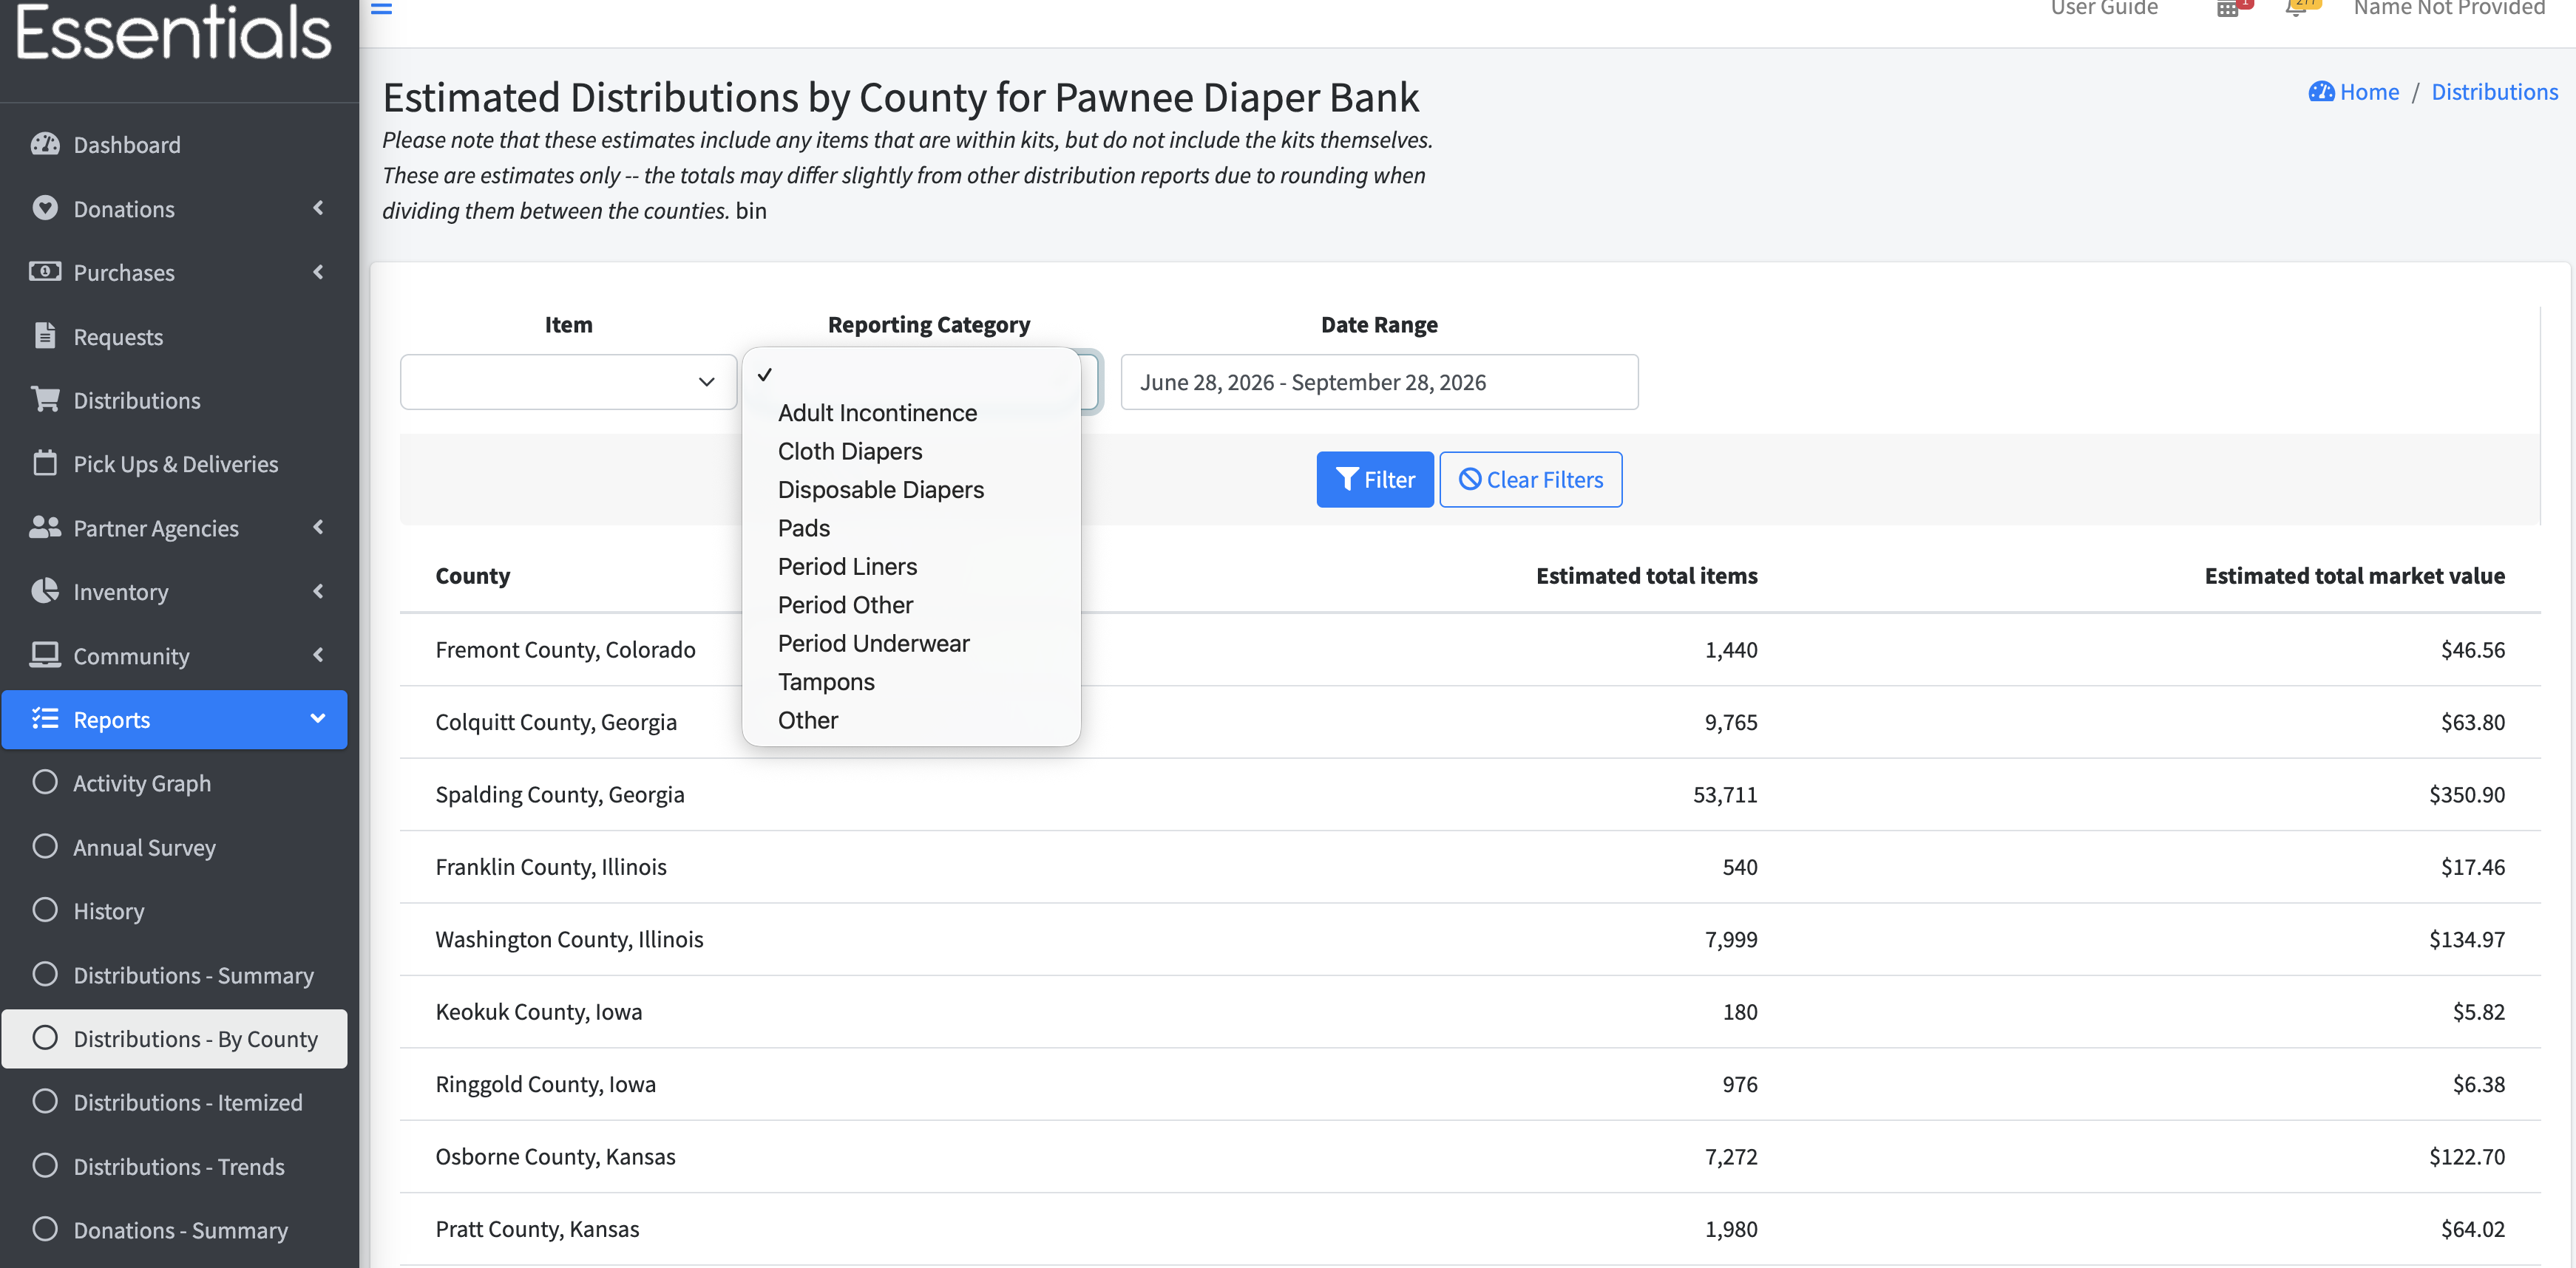Open the notifications bell icon
Viewport: 2576px width, 1268px height.
click(2296, 9)
